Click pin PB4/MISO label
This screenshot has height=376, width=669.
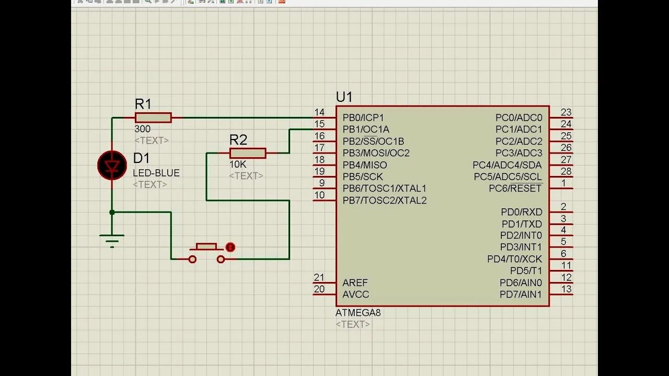[365, 165]
